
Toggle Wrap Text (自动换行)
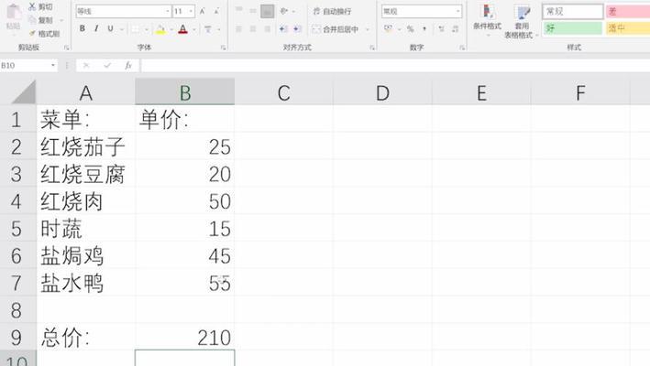pos(333,11)
